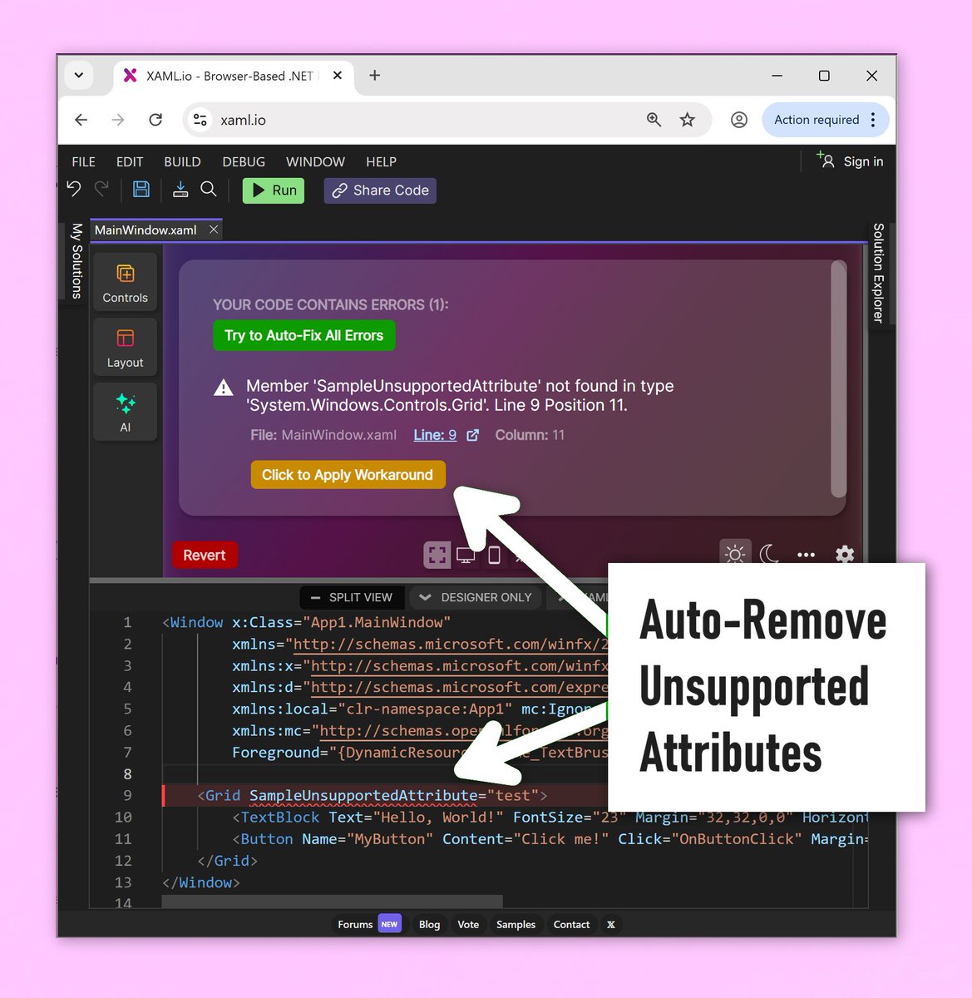Toggle DESIGNER ONLY view mode
The image size is (972, 998).
coord(476,597)
